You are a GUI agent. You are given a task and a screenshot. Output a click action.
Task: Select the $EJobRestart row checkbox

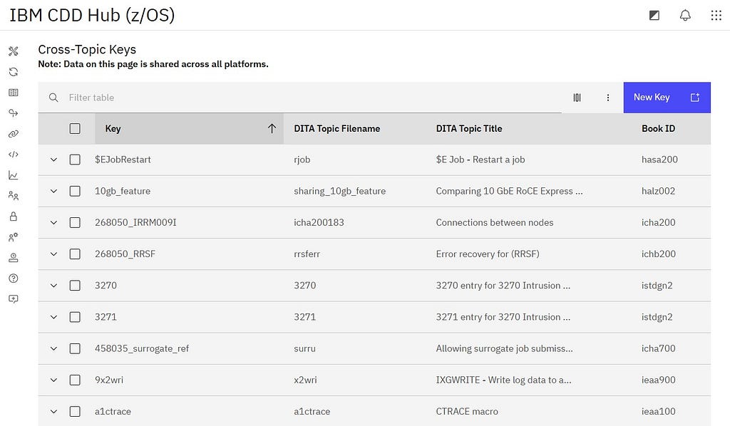coord(75,160)
